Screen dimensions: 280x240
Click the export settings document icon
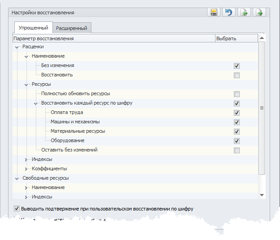258,13
